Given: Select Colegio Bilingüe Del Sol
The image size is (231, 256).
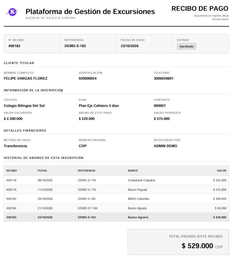Looking at the screenshot, I should point(24,106).
